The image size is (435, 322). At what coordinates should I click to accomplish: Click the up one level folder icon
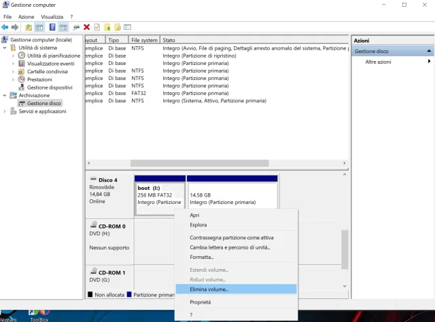coord(28,27)
